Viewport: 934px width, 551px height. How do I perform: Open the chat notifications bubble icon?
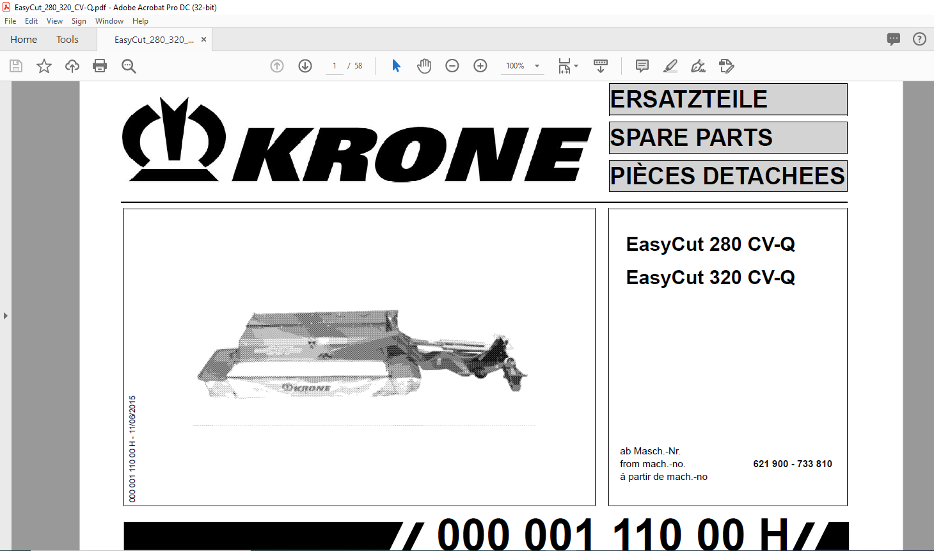pyautogui.click(x=894, y=39)
